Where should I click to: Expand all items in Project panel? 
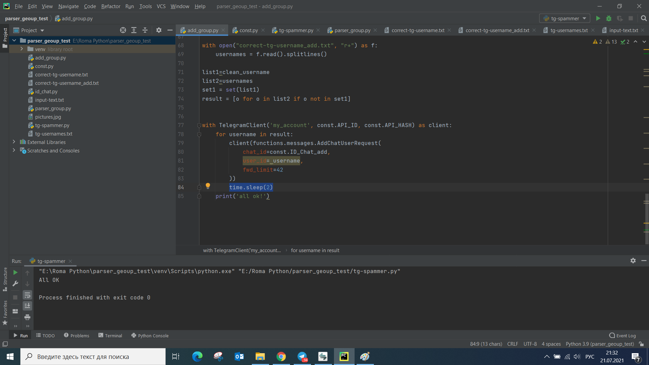point(134,30)
